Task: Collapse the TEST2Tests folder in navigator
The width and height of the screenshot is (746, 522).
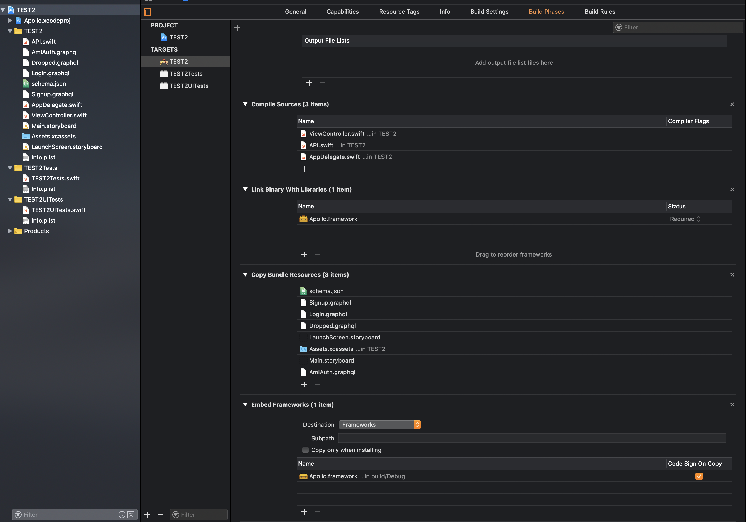Action: point(10,168)
